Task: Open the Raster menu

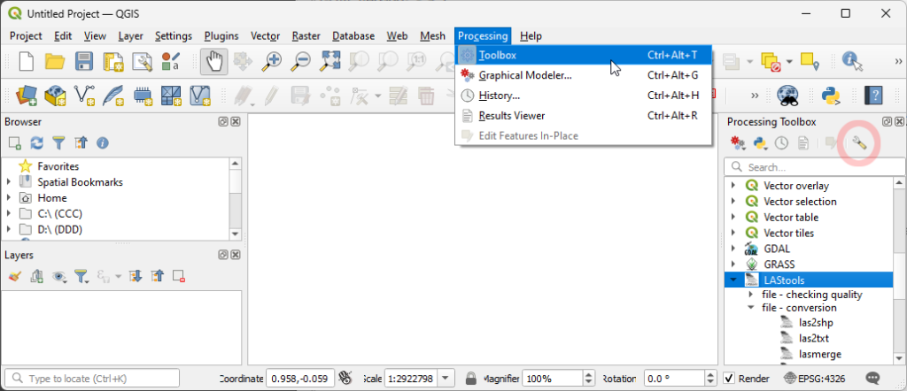Action: (306, 35)
